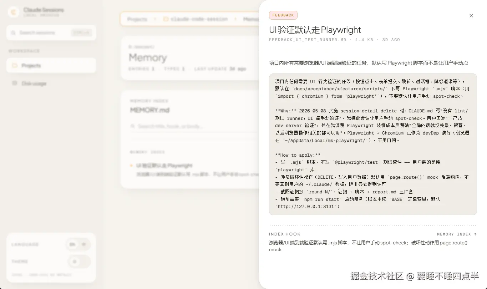Click the **Why:** 2026-05-08 line
Image resolution: width=487 pixels, height=289 pixels.
371,111
